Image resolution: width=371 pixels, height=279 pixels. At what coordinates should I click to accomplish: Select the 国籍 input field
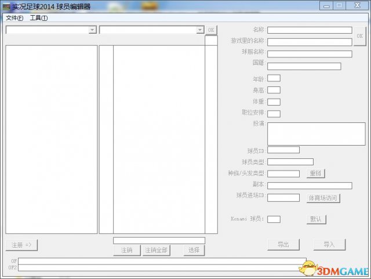304,66
